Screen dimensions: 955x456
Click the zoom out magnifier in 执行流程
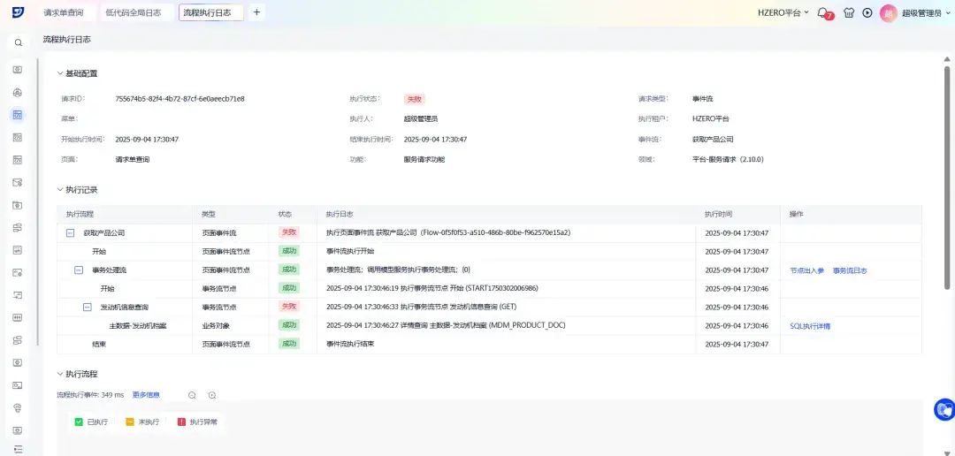click(x=192, y=395)
